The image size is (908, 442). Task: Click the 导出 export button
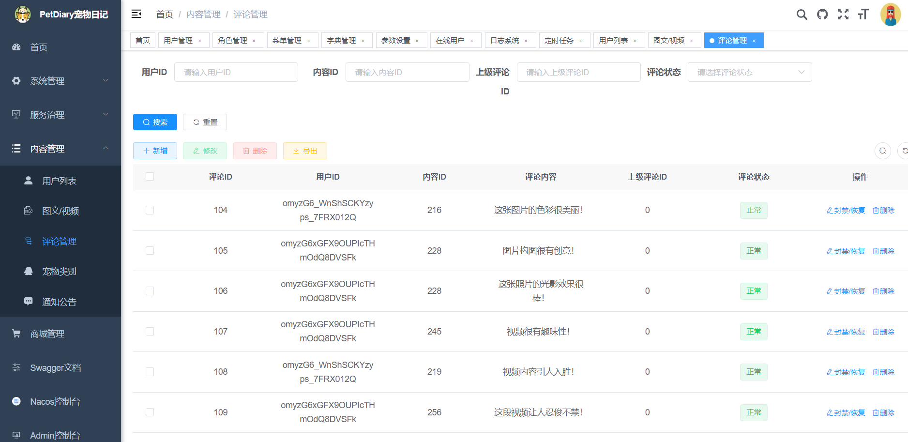click(305, 151)
